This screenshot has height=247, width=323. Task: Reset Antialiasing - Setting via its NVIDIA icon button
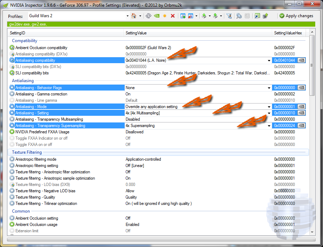tap(301, 113)
